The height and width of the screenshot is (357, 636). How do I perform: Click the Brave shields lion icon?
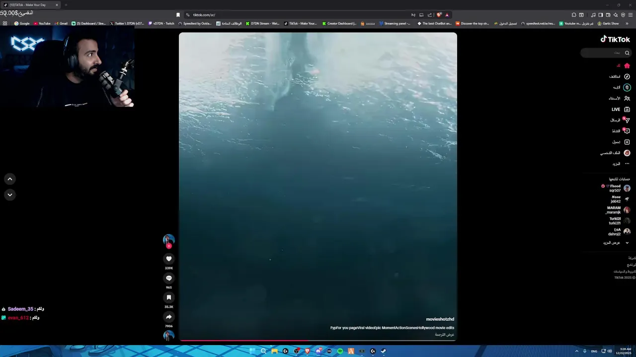pyautogui.click(x=439, y=15)
